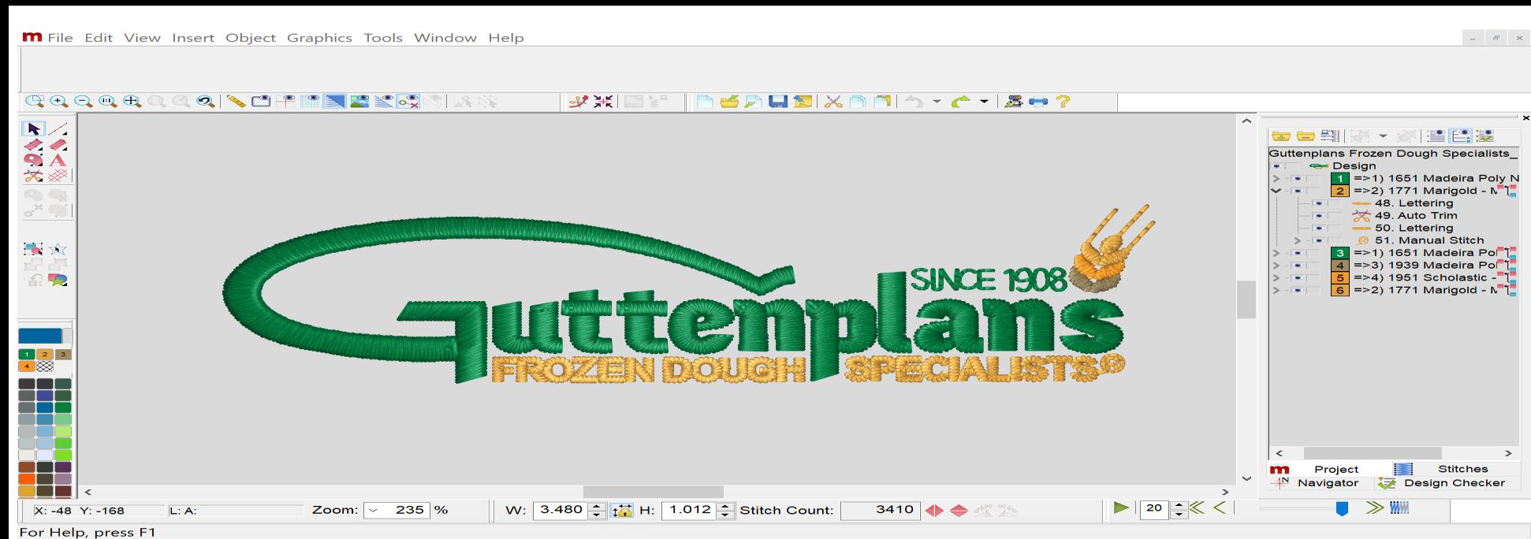
Task: Open the Graphics menu
Action: pyautogui.click(x=319, y=38)
